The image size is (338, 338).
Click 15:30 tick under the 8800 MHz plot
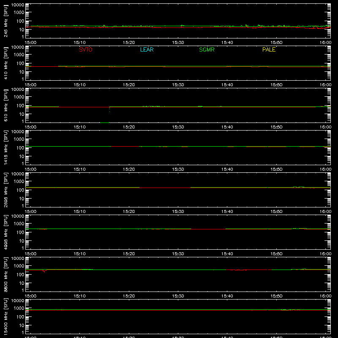point(178,296)
